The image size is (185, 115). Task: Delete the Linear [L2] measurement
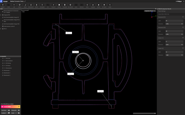pyautogui.click(x=183, y=48)
